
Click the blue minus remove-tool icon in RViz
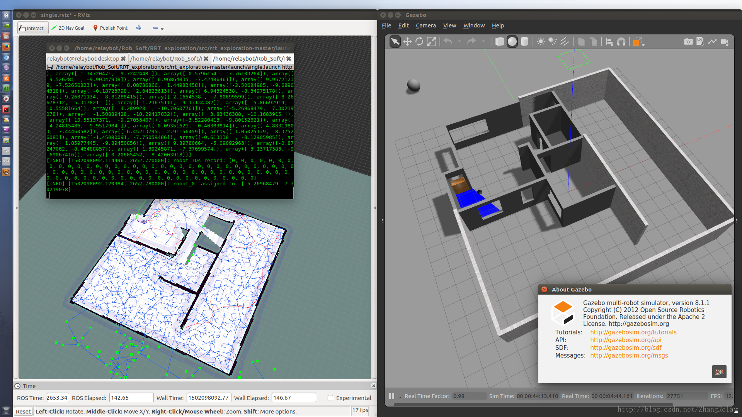[155, 28]
